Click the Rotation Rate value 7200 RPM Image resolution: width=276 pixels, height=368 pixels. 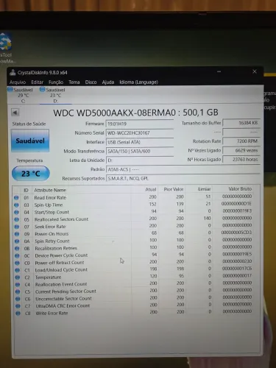241,141
